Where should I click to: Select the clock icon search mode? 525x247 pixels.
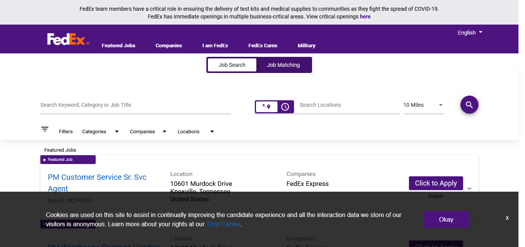click(x=285, y=107)
